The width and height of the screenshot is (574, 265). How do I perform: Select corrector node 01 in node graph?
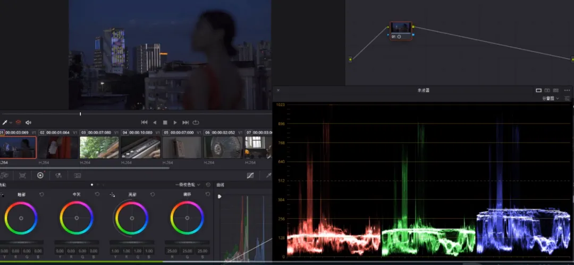coord(401,30)
